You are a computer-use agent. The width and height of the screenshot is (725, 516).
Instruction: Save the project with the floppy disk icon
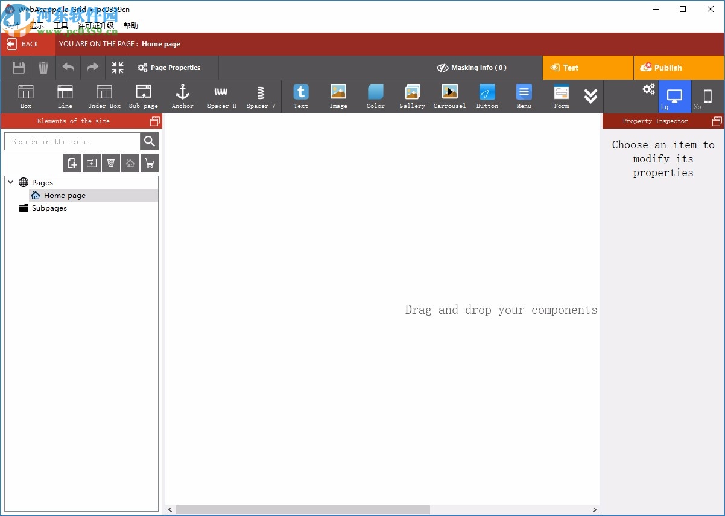(x=19, y=68)
